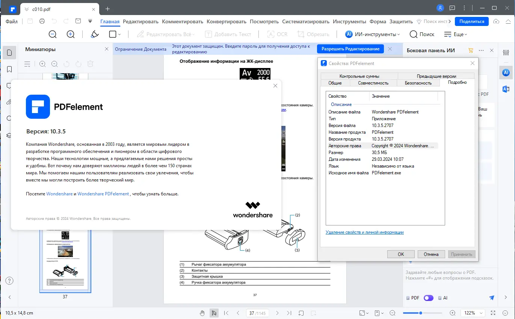Open the thumbnails options menu dropdown

tap(27, 64)
